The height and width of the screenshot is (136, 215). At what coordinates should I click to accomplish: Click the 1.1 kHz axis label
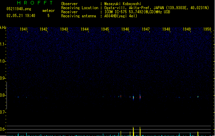(x=2, y=44)
